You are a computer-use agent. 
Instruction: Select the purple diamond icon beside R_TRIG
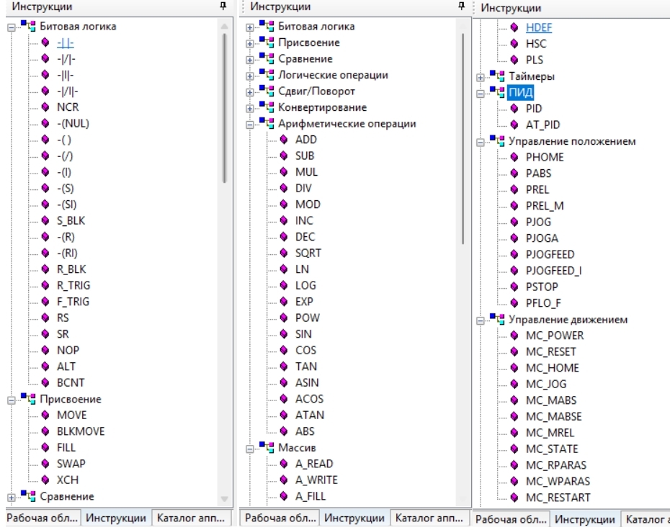point(45,285)
